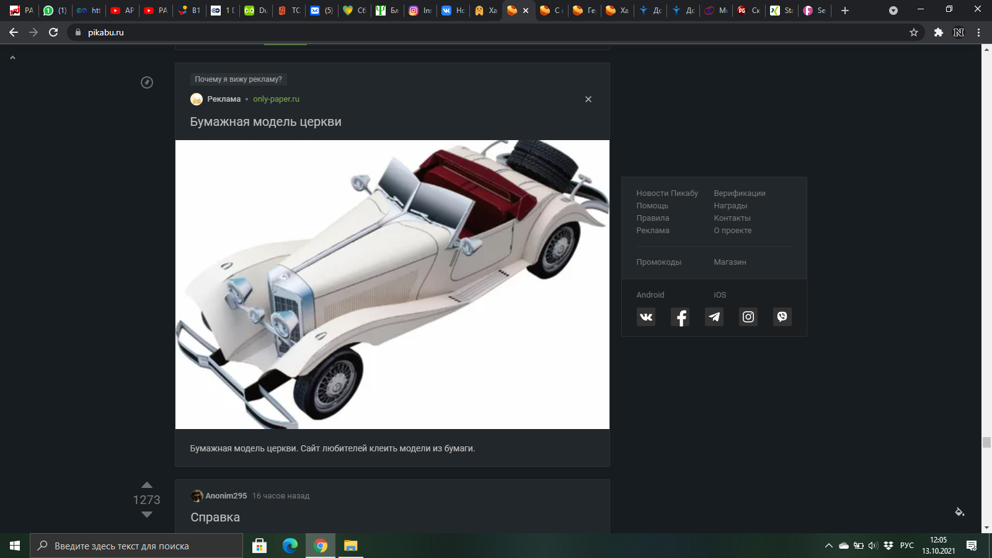Click the compass icon beside the ad post
The height and width of the screenshot is (558, 992).
[147, 82]
